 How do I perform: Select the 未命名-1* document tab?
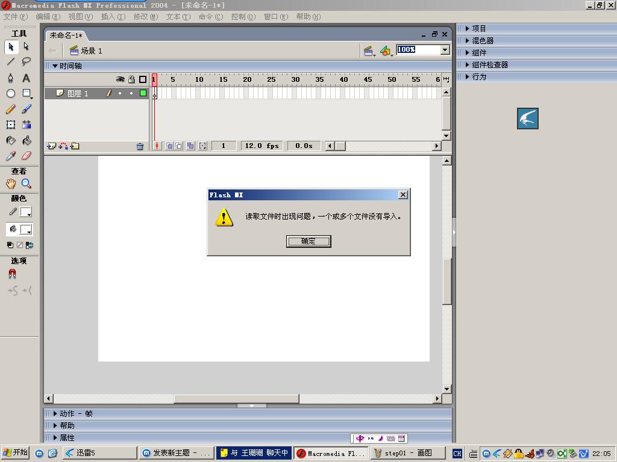coord(66,35)
